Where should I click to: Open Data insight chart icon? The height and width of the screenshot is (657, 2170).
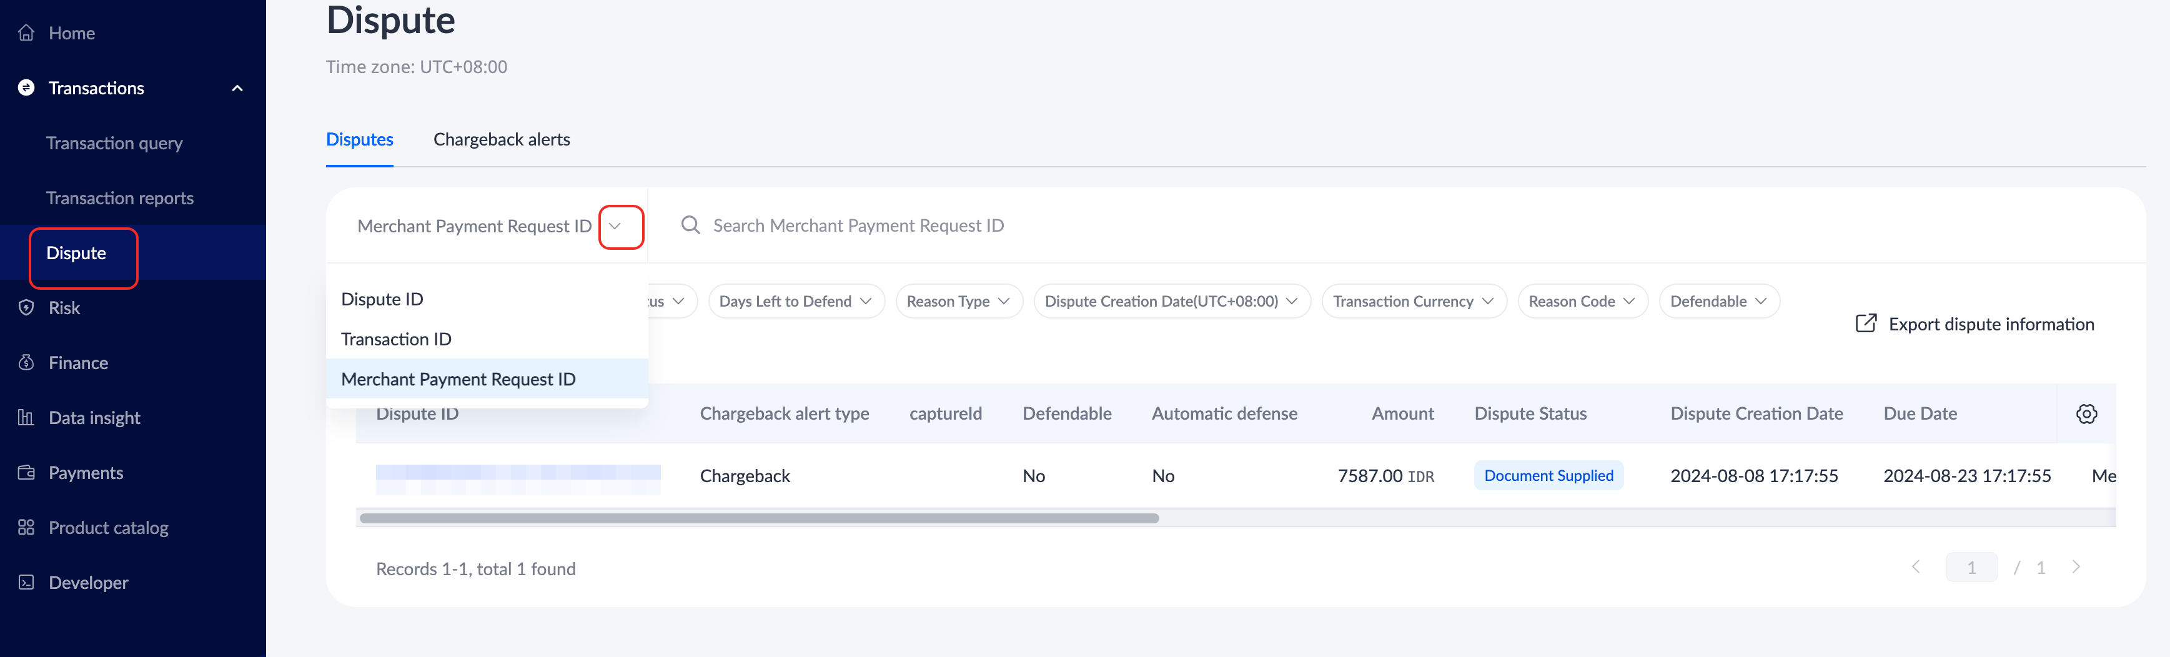click(26, 417)
